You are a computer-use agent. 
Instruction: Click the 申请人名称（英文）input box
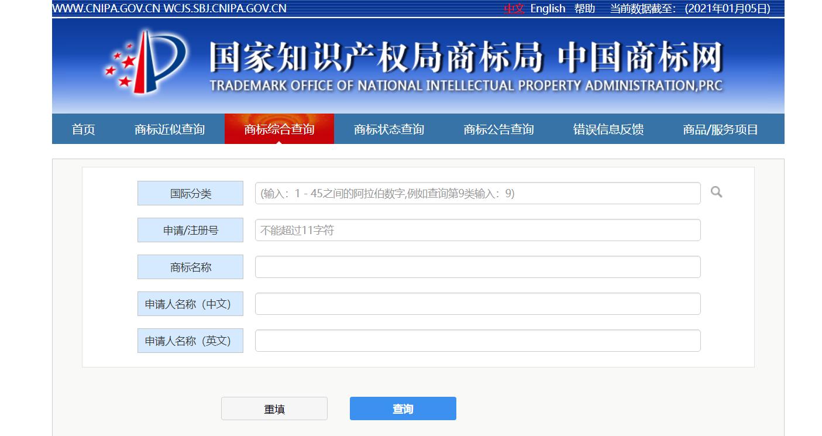pos(477,340)
